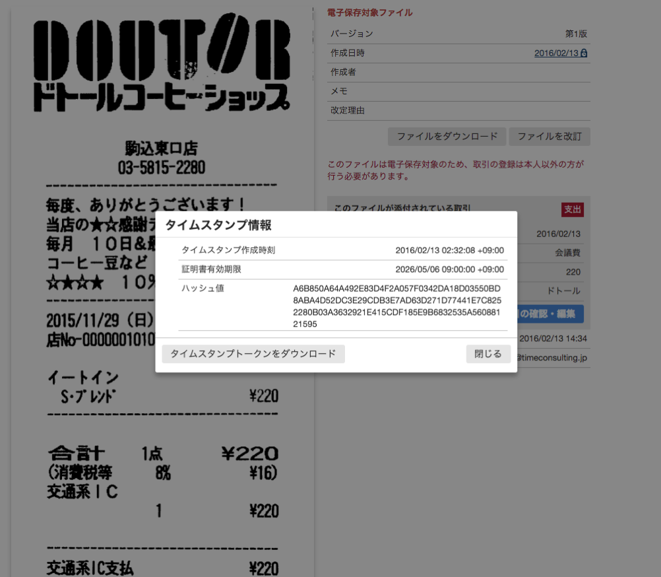661x577 pixels.
Task: Click the Doutor logo on receipt image
Action: 162,62
